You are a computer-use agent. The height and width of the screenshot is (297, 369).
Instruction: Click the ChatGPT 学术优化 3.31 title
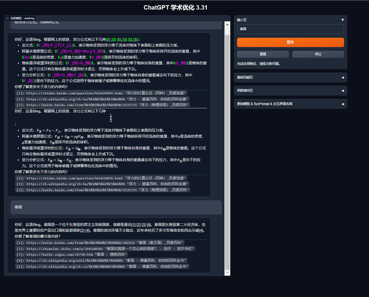coord(175,8)
